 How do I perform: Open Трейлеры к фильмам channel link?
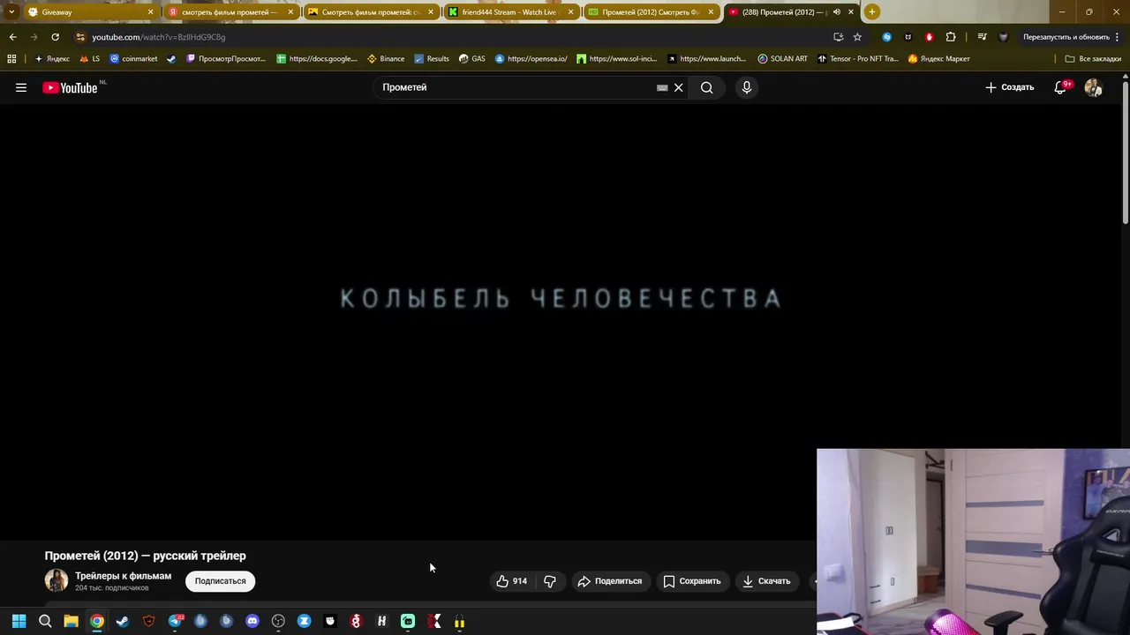123,576
